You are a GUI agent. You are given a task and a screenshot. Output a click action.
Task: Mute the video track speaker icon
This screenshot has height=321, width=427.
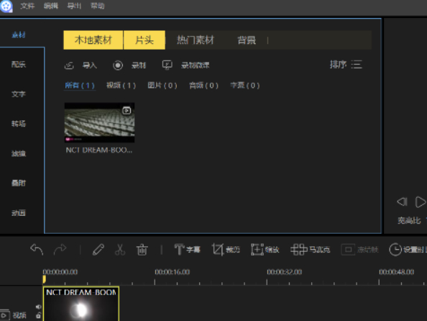38,307
